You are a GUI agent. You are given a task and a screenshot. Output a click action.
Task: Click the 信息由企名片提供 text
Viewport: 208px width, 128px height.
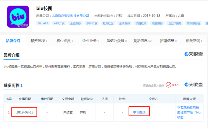pyautogui.click(x=154, y=85)
